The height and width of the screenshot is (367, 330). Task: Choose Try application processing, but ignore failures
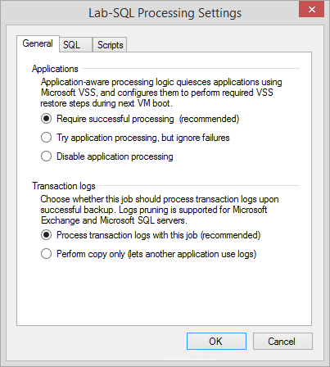46,138
